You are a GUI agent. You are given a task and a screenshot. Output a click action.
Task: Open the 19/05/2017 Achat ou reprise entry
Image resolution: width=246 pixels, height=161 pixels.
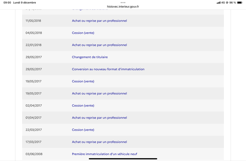[99, 94]
